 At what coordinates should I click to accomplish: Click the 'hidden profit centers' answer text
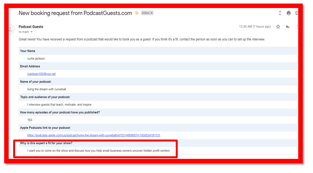(98, 151)
